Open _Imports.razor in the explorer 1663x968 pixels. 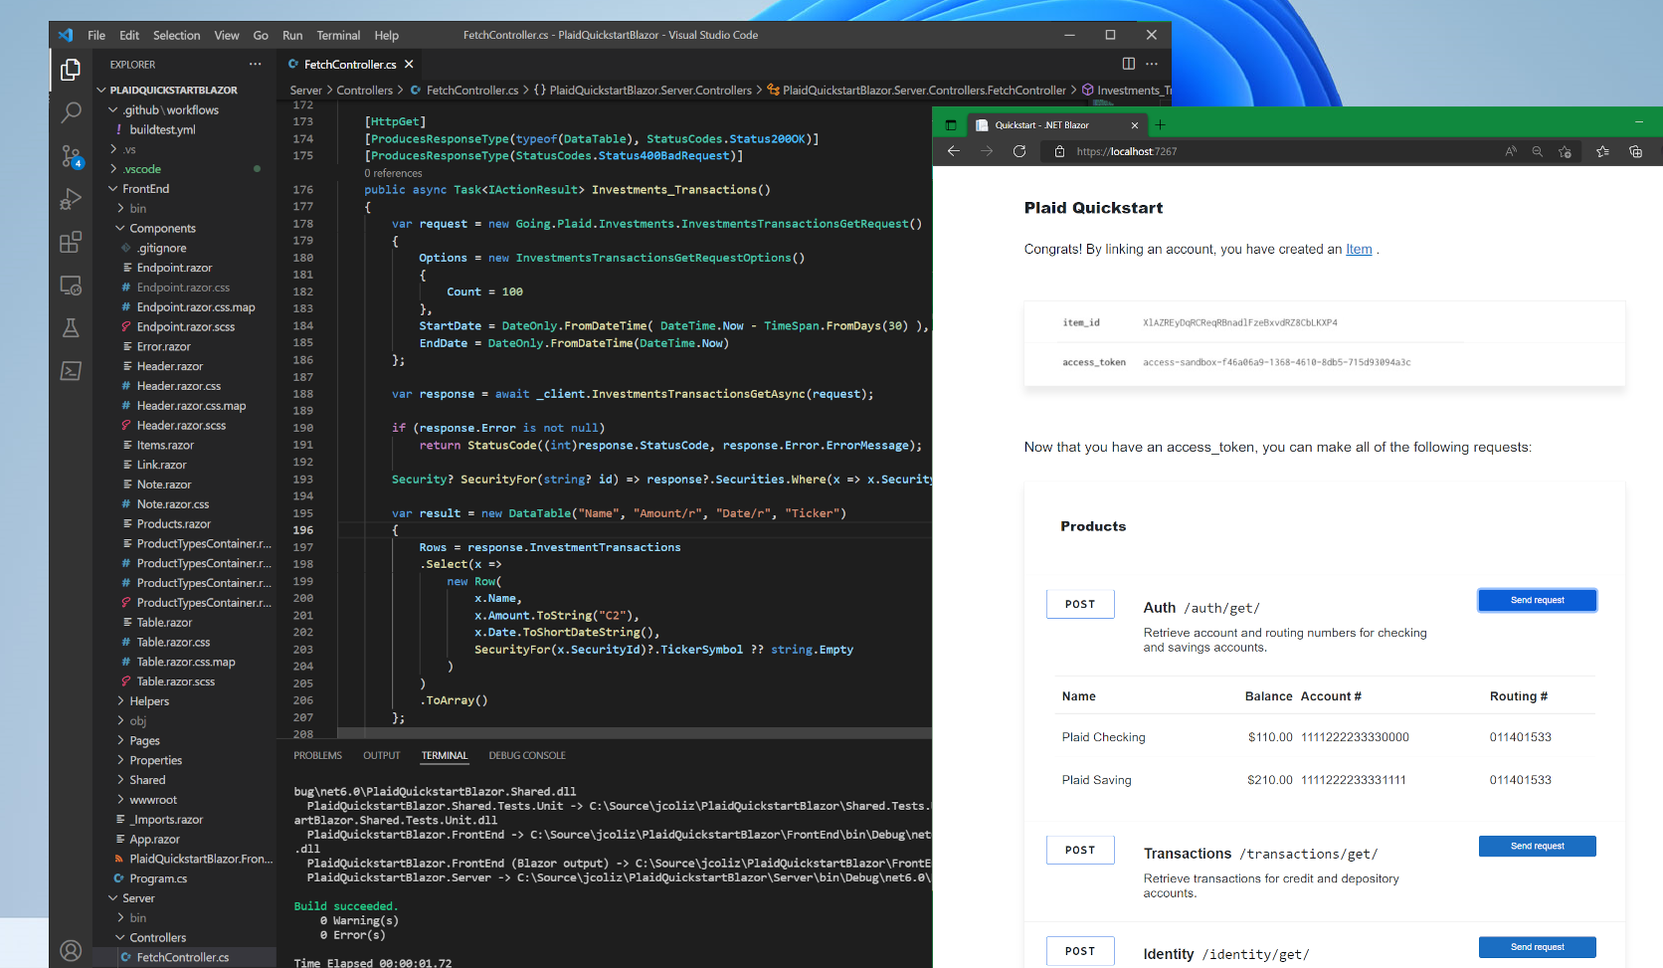(x=168, y=820)
